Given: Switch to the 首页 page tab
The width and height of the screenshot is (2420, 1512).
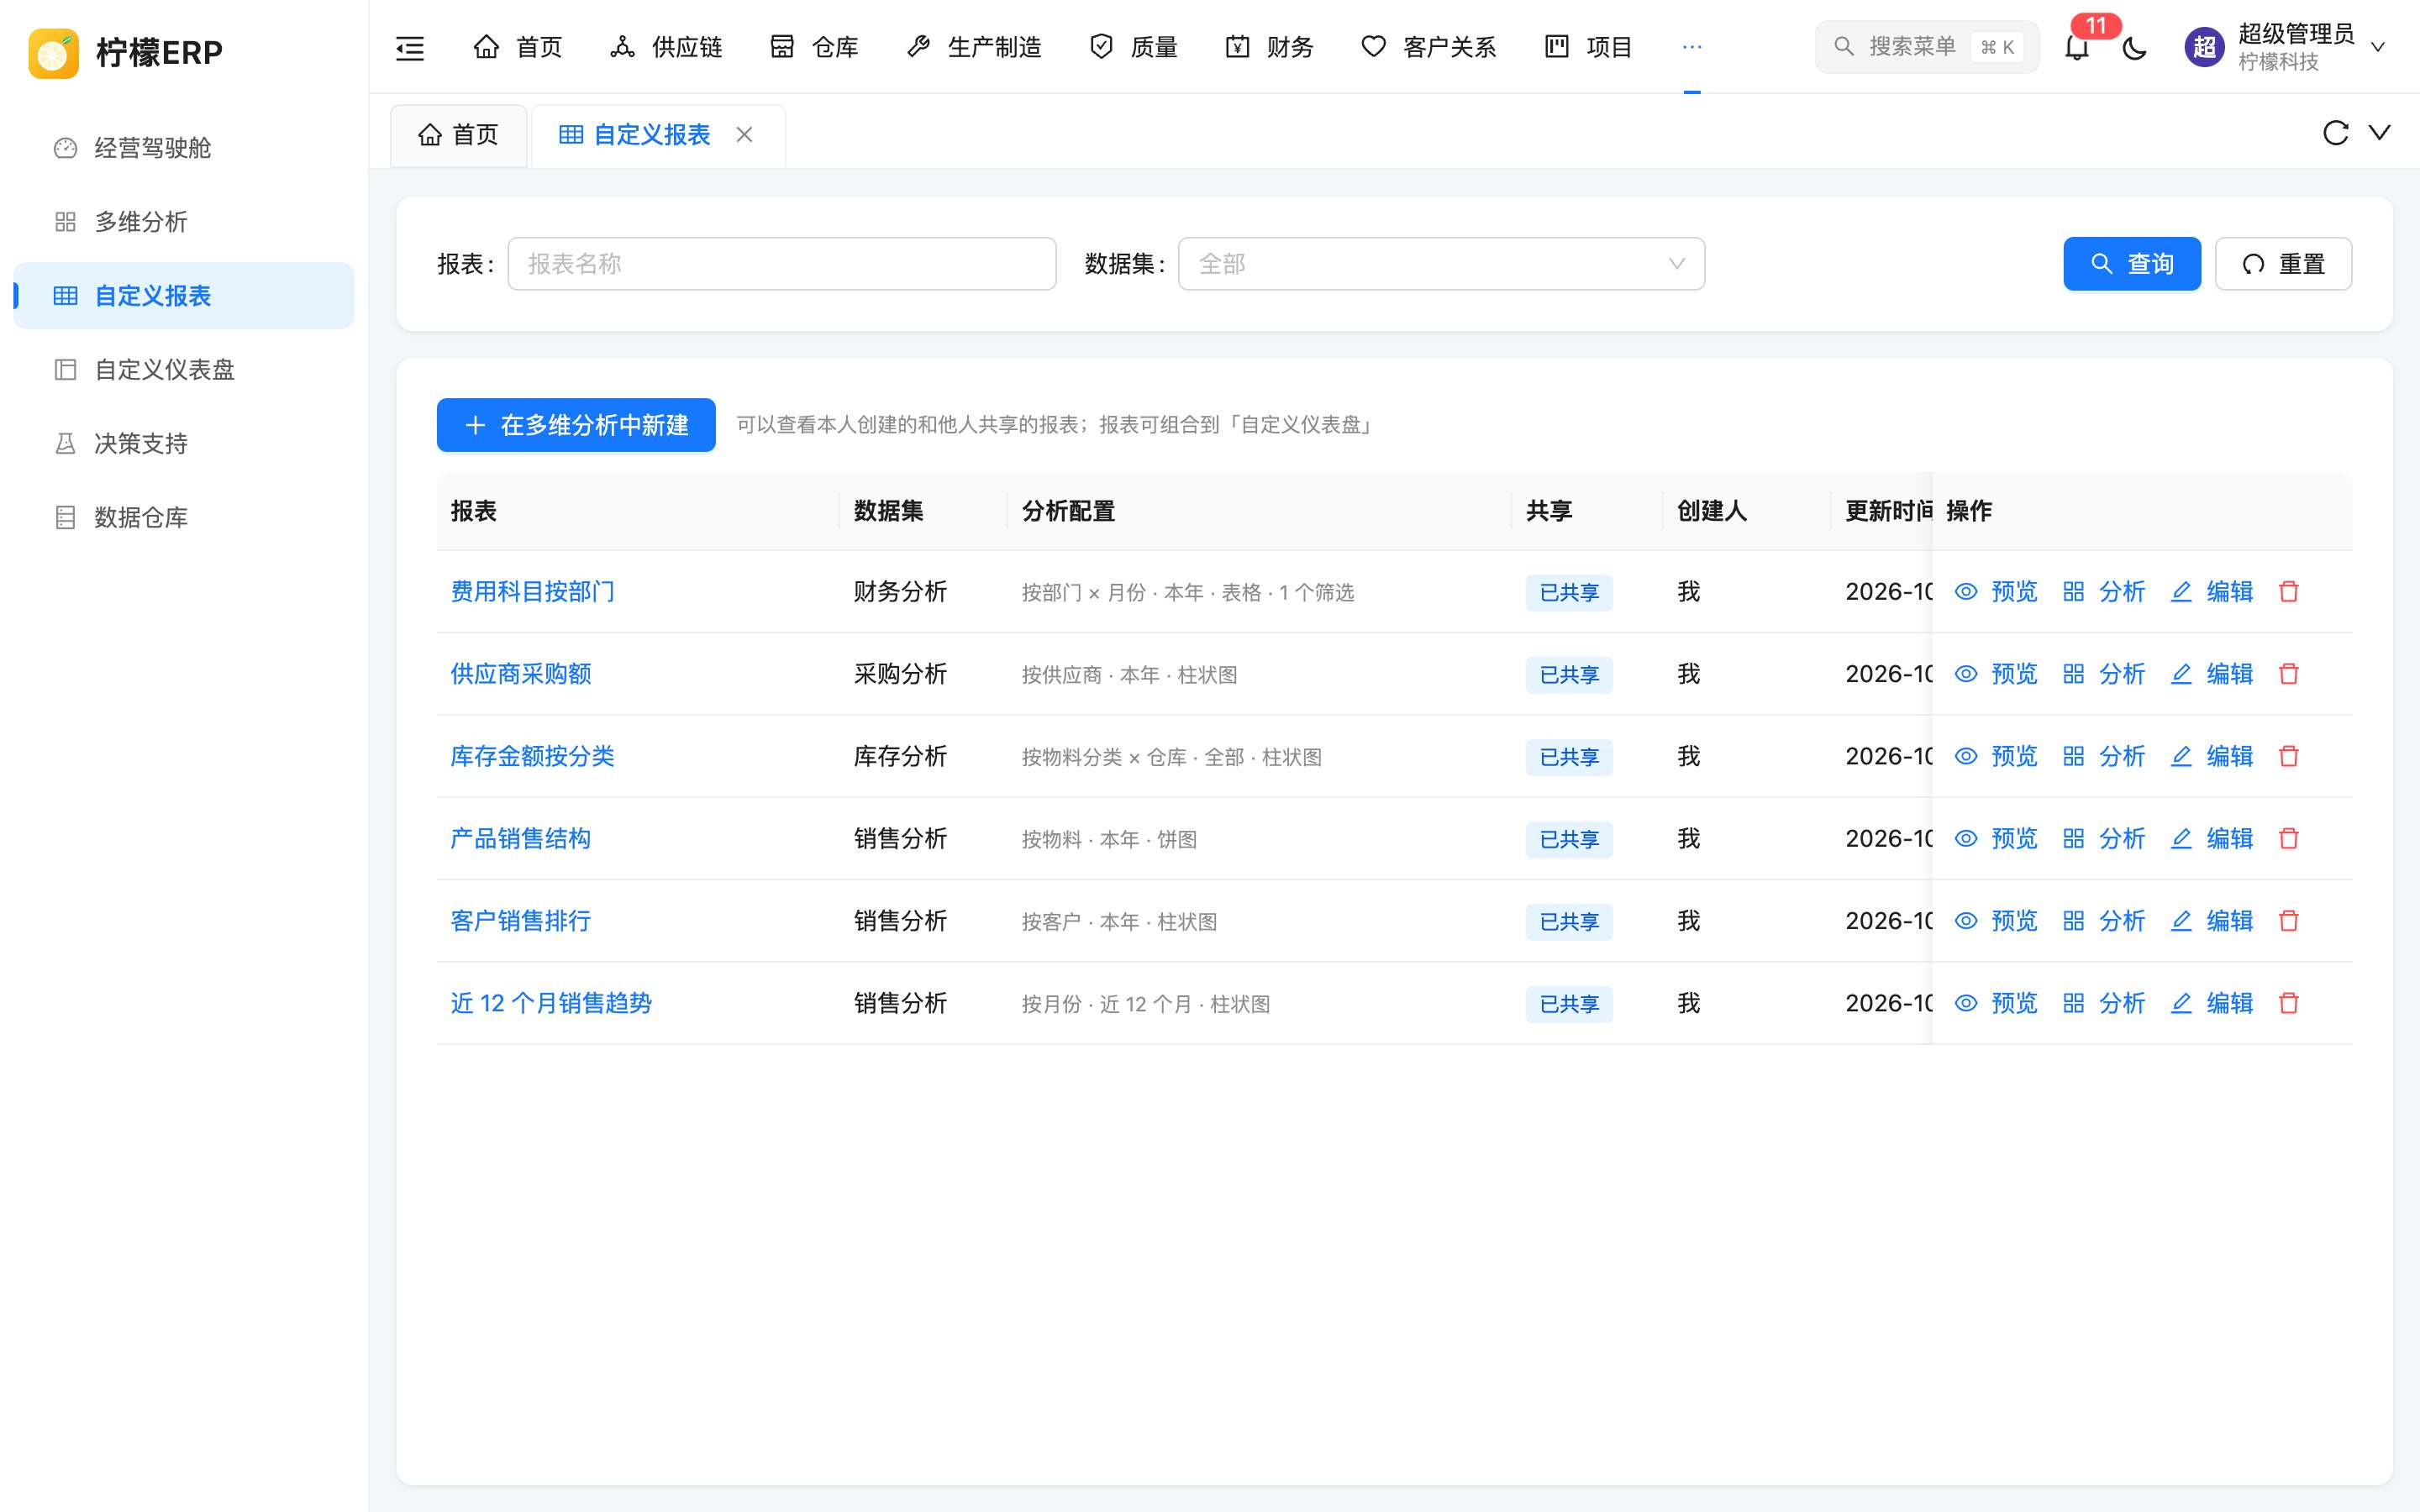Looking at the screenshot, I should tap(458, 135).
